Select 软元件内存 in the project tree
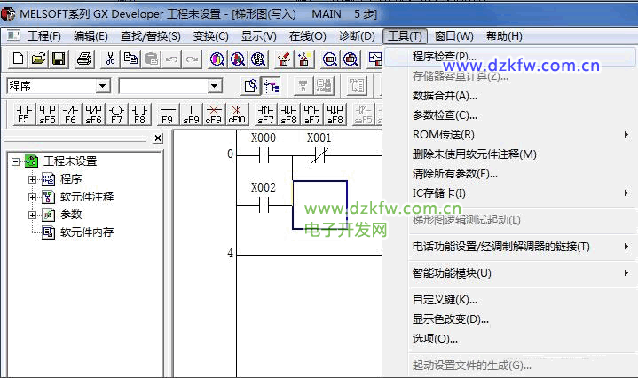 point(87,232)
